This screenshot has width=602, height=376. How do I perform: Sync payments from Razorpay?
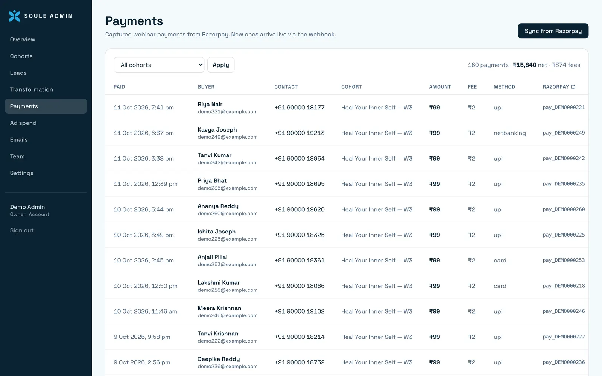point(553,31)
